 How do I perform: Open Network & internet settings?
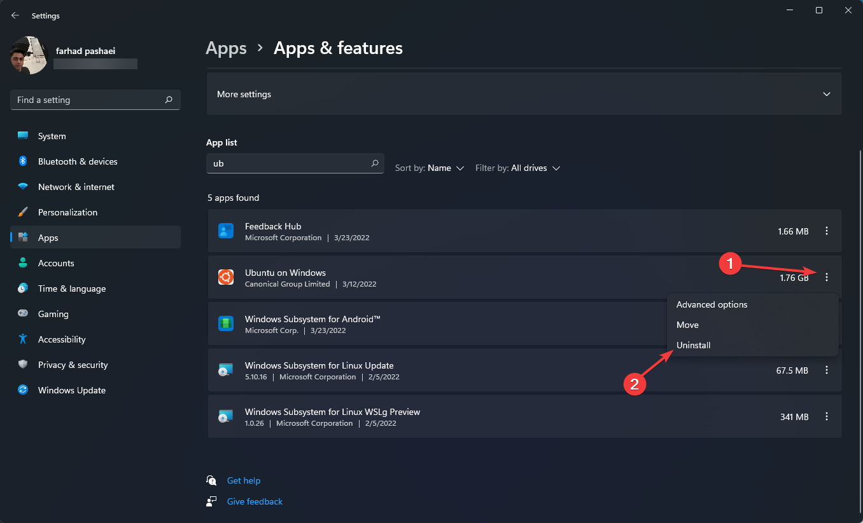coord(76,186)
